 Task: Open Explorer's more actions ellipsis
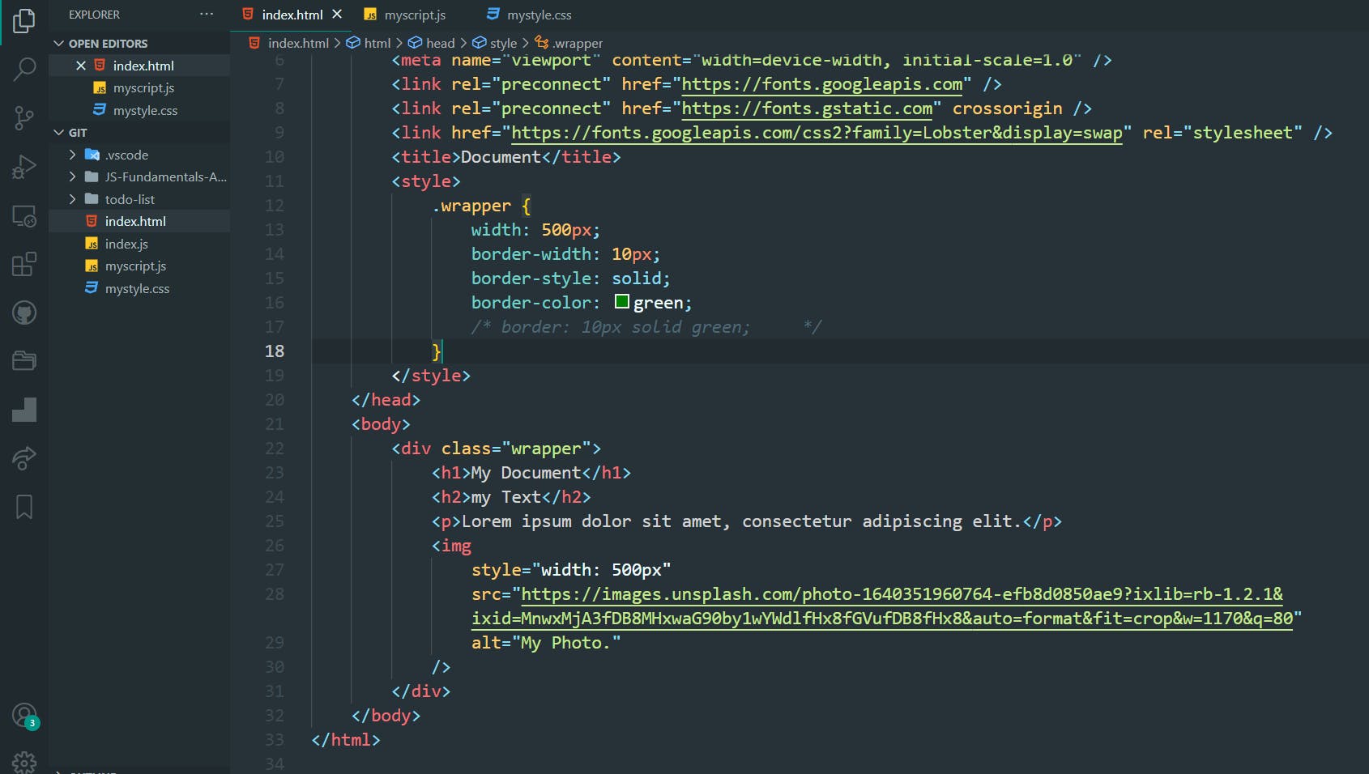pyautogui.click(x=207, y=15)
